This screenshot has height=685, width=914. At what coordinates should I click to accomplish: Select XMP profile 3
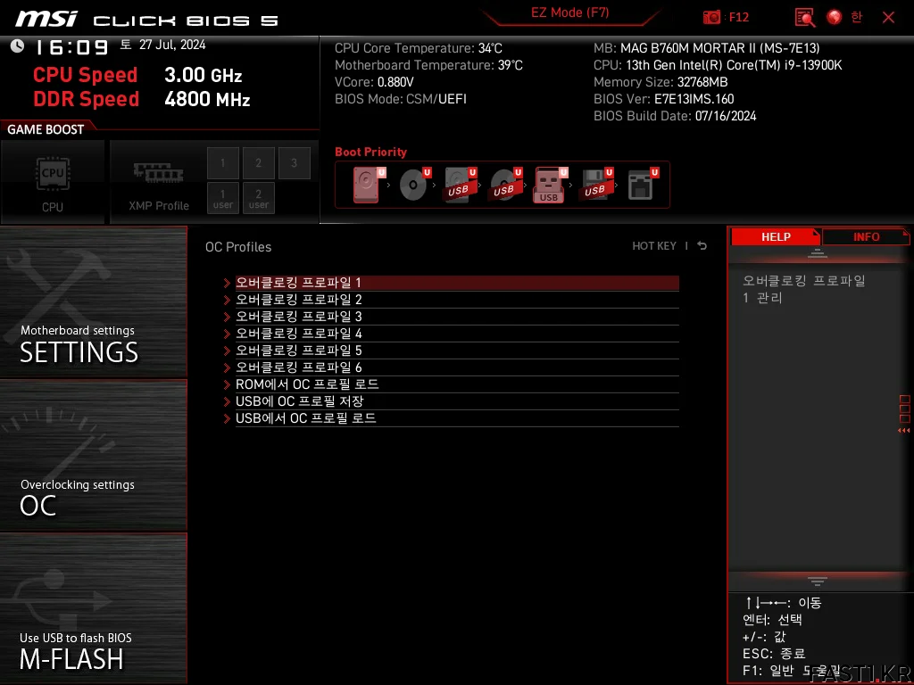click(294, 162)
